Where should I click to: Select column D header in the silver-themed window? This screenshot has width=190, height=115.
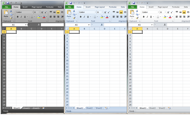coord(167,29)
